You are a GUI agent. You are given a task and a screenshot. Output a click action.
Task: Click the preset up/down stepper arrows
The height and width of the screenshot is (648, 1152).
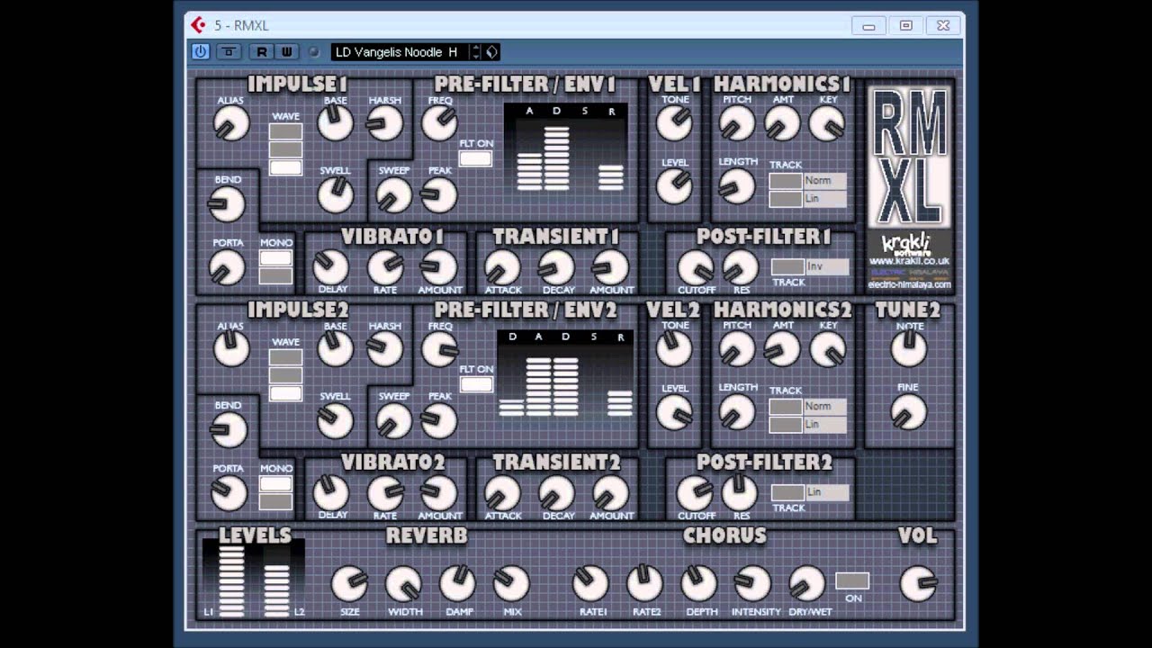click(x=476, y=52)
